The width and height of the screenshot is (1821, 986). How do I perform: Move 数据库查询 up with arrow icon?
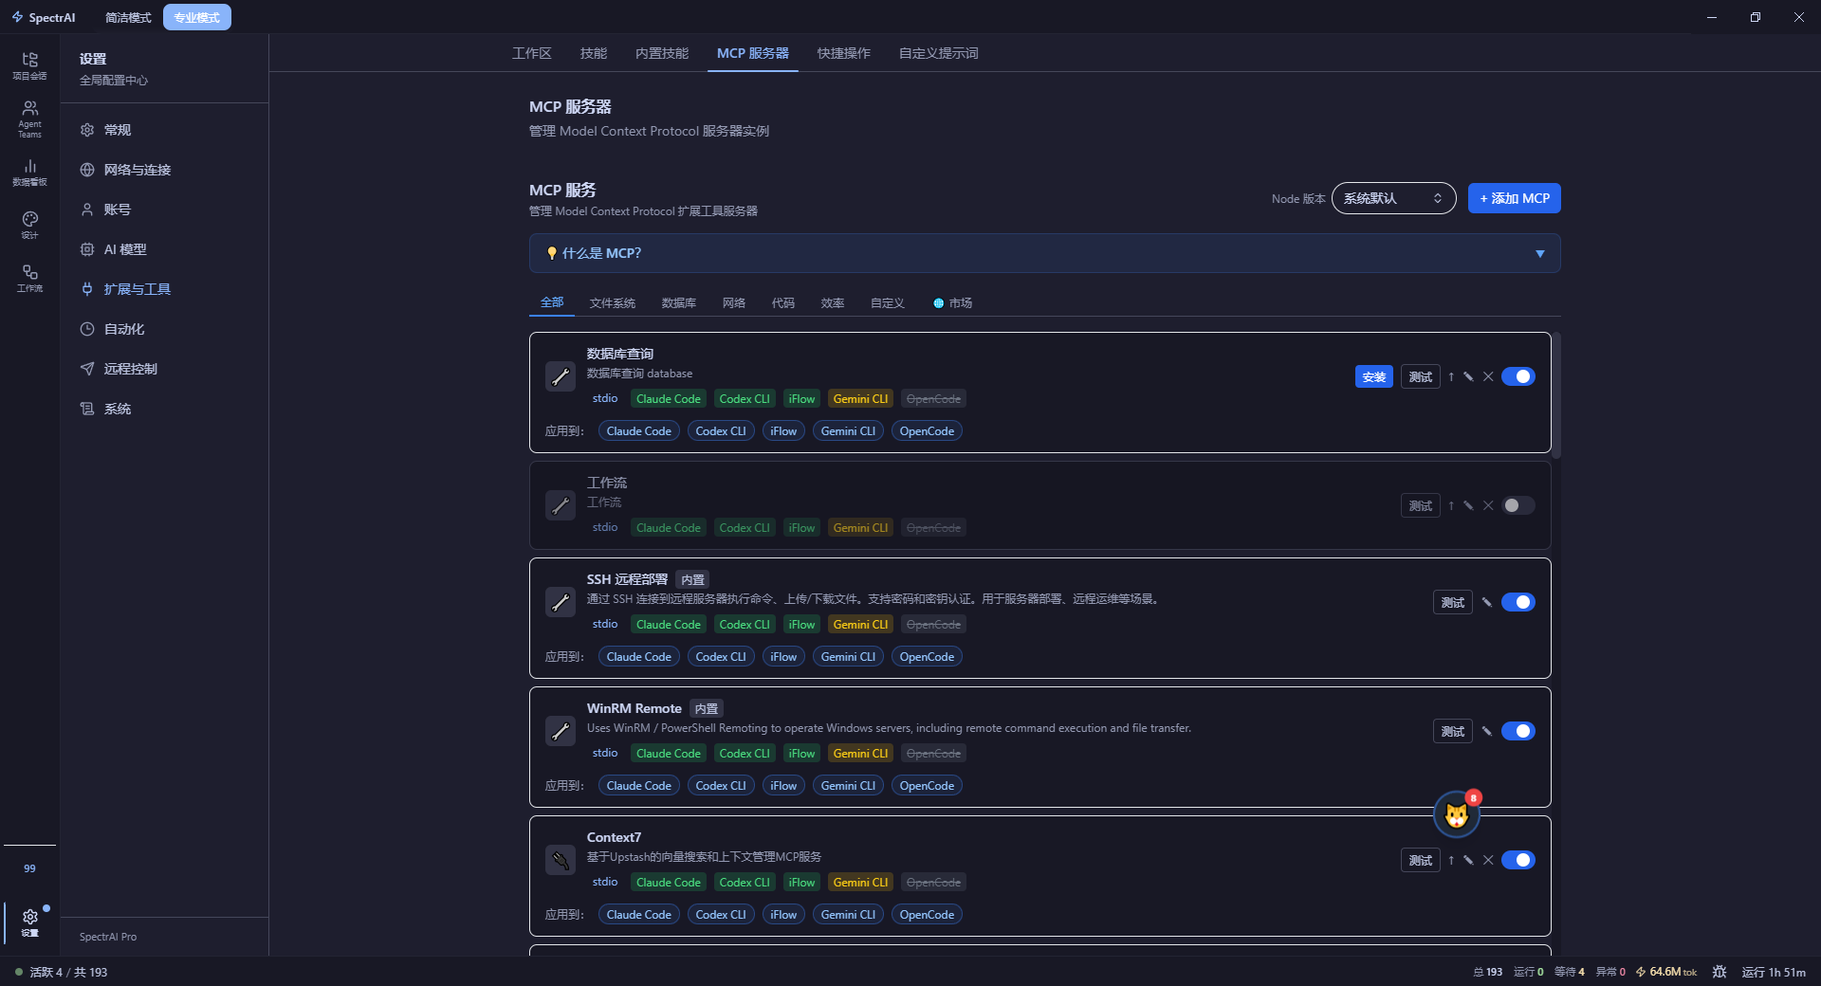click(x=1451, y=376)
